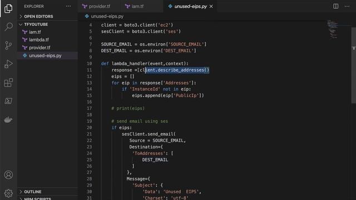Click the 'PublicIp' string on line 15

[x=186, y=96]
